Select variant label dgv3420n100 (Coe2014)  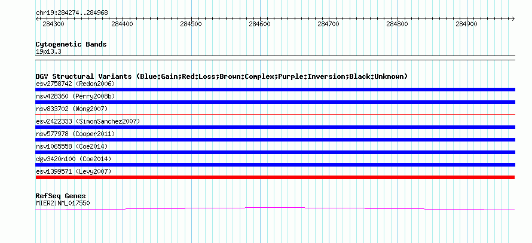pos(74,159)
